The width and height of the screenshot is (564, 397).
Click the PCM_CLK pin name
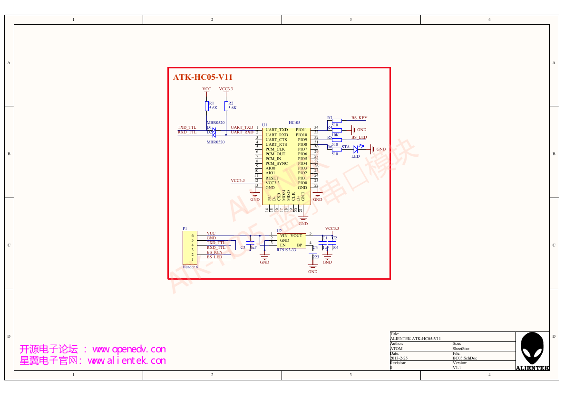275,149
